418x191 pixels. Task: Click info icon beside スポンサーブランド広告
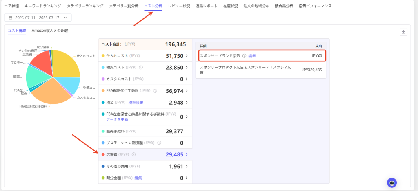244,56
